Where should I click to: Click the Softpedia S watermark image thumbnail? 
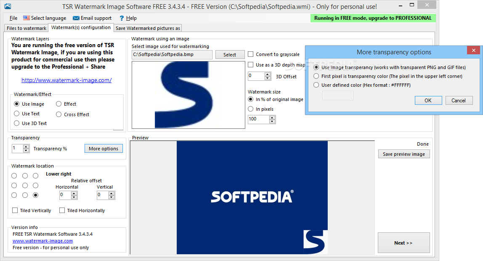(188, 95)
